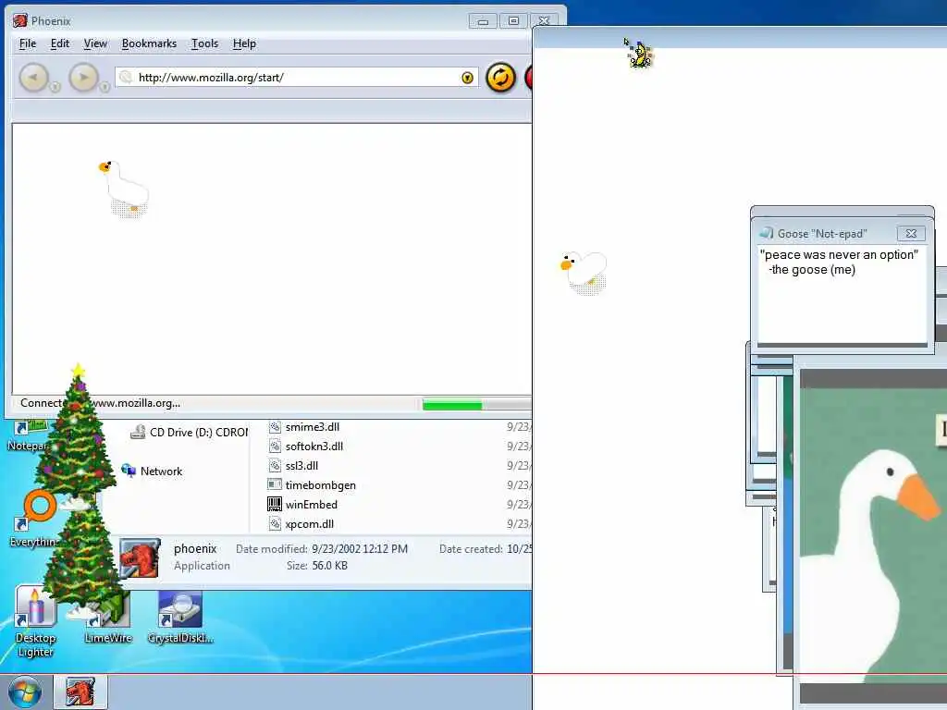The height and width of the screenshot is (710, 947).
Task: Click the Forward navigation button in Phoenix
Action: tap(83, 78)
